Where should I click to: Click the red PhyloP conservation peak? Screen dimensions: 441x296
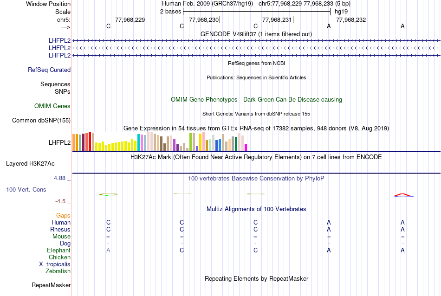click(403, 195)
